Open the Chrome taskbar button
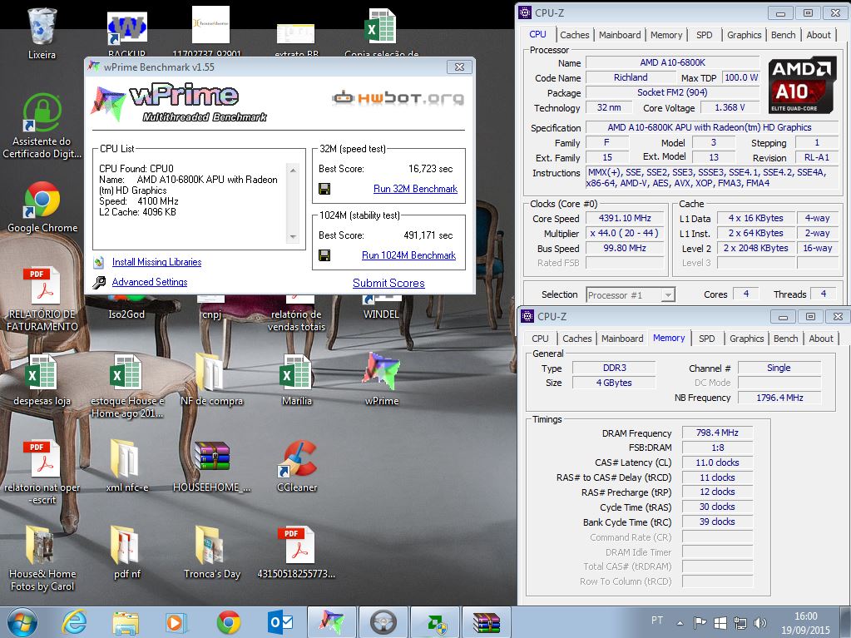Viewport: 851px width, 638px height. (229, 622)
